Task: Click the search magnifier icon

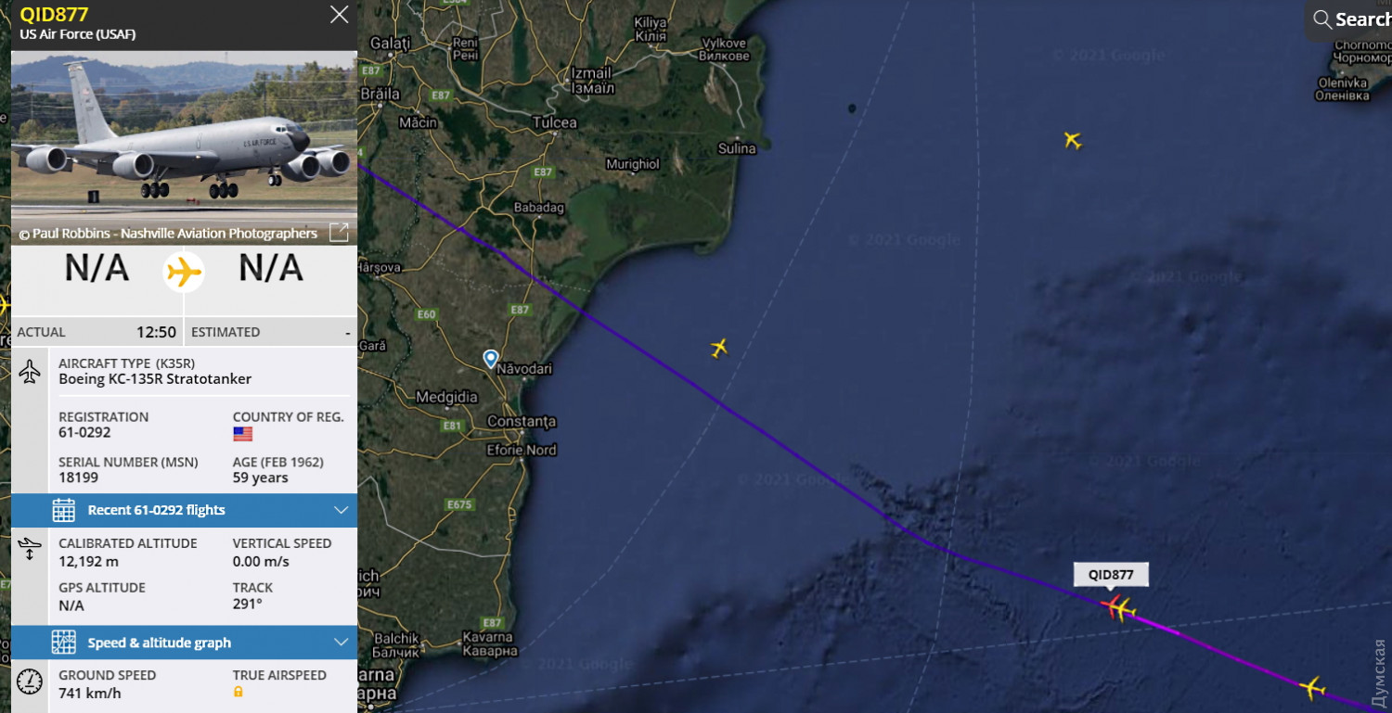Action: 1322,19
